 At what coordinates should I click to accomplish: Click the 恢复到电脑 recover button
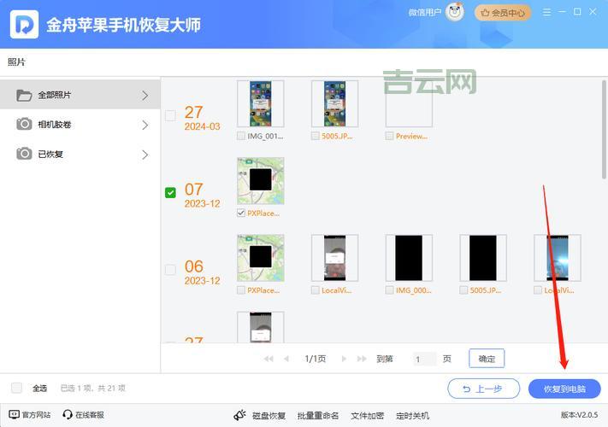[564, 389]
